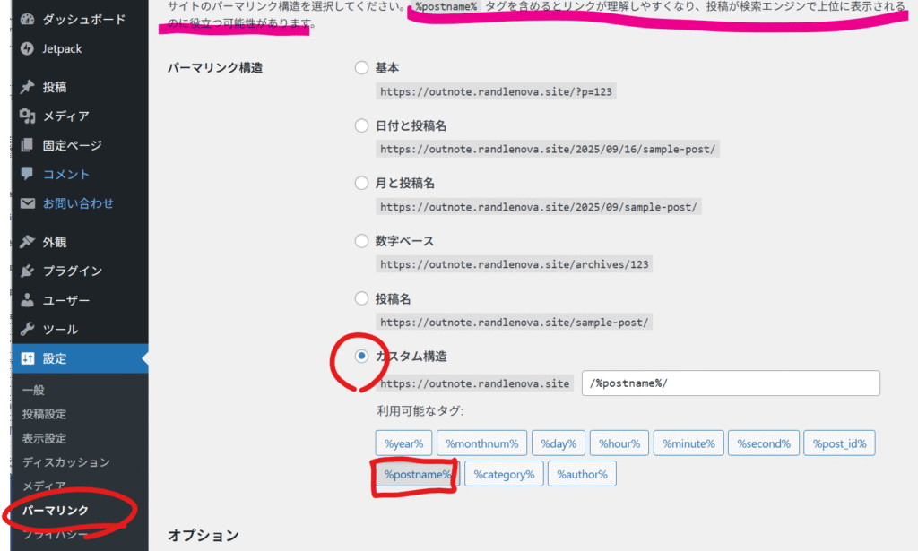This screenshot has width=918, height=551.
Task: Open the パーマリンク settings submenu item
Action: (56, 511)
